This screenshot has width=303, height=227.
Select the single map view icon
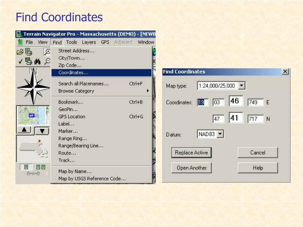tap(26, 167)
